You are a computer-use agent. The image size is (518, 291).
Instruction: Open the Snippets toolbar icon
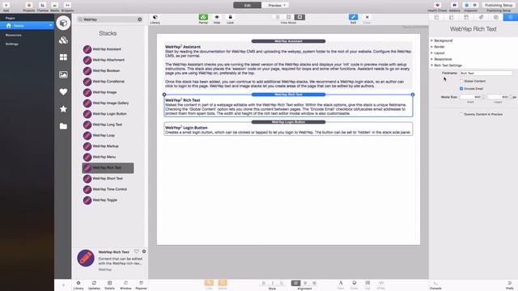[67, 5]
